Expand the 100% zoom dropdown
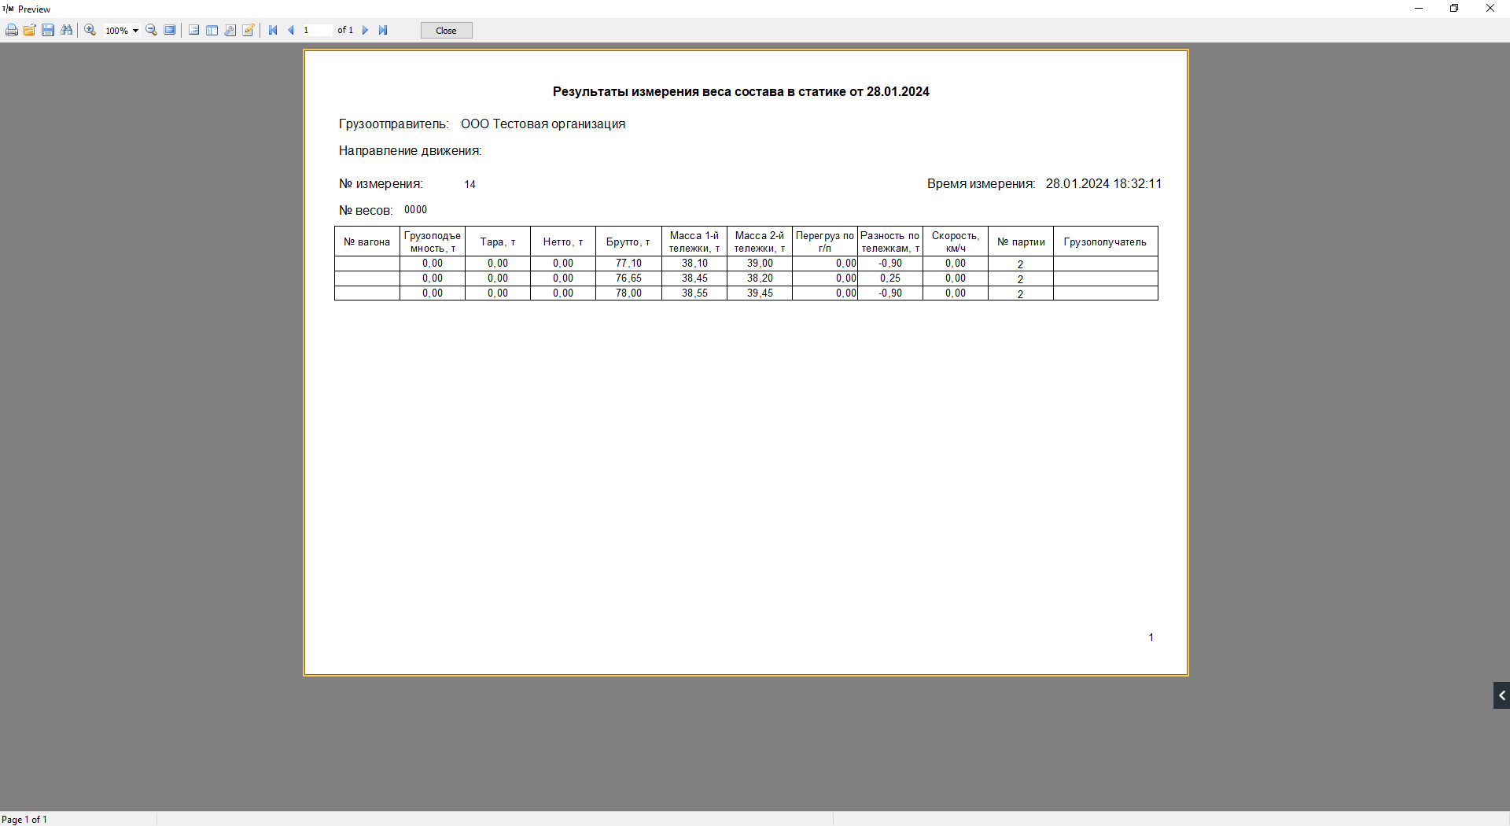Image resolution: width=1510 pixels, height=826 pixels. [x=135, y=31]
